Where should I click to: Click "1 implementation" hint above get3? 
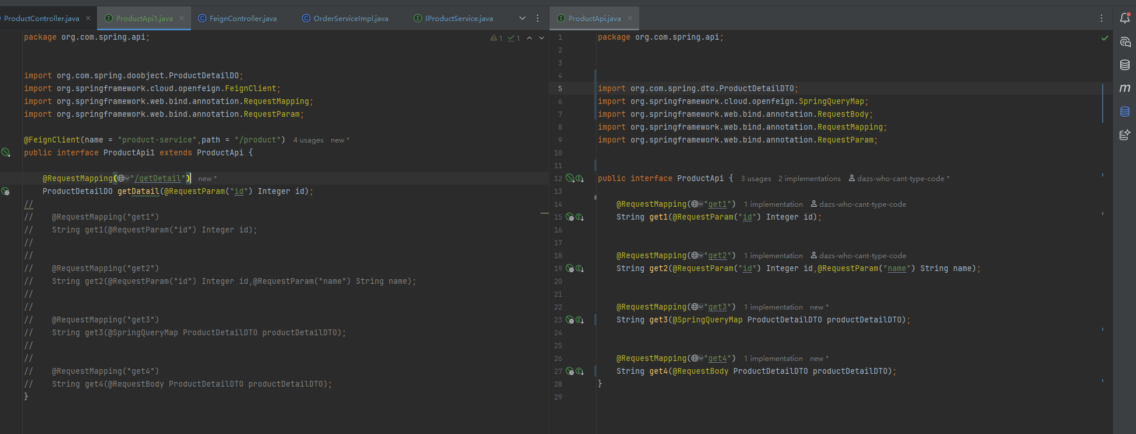click(773, 307)
